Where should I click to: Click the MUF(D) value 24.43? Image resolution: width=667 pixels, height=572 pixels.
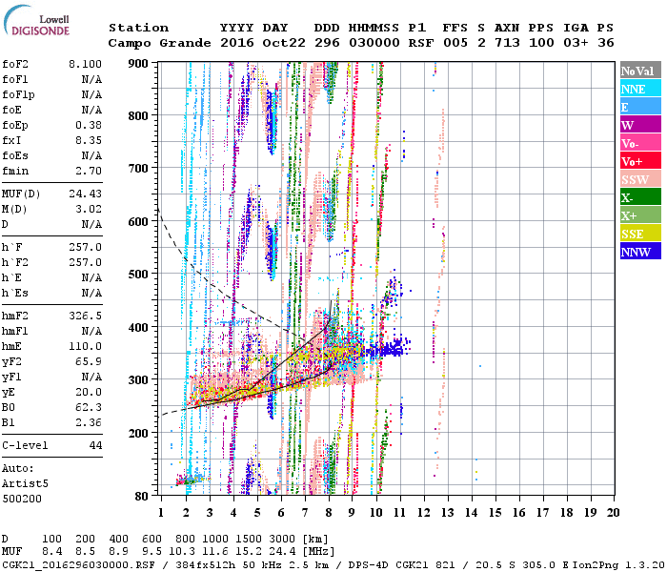click(85, 194)
